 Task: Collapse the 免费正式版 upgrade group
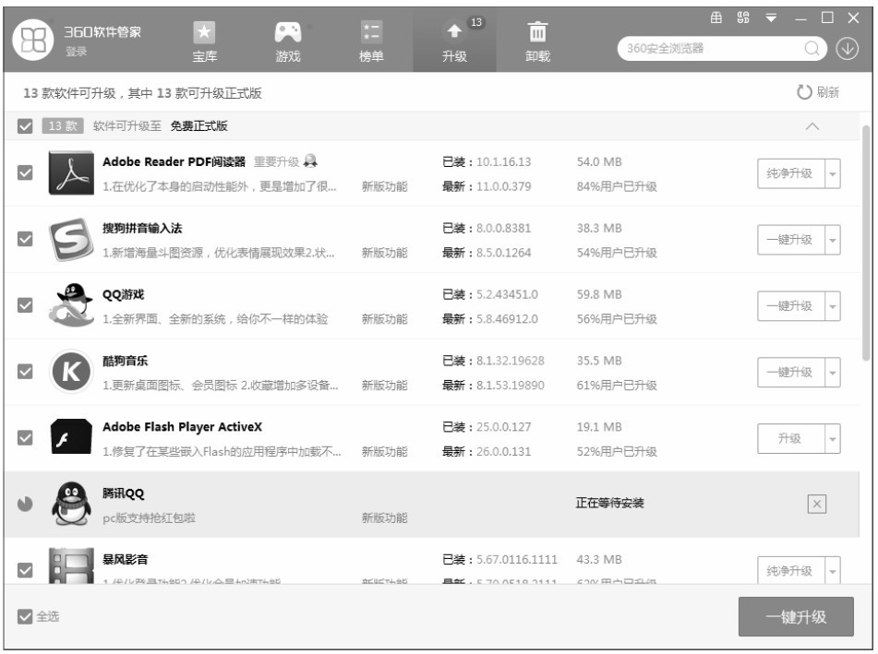pos(812,126)
